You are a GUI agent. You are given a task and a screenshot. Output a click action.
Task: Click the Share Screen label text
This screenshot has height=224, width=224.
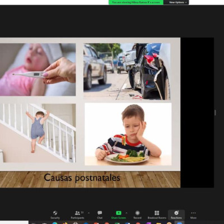[x=119, y=218]
